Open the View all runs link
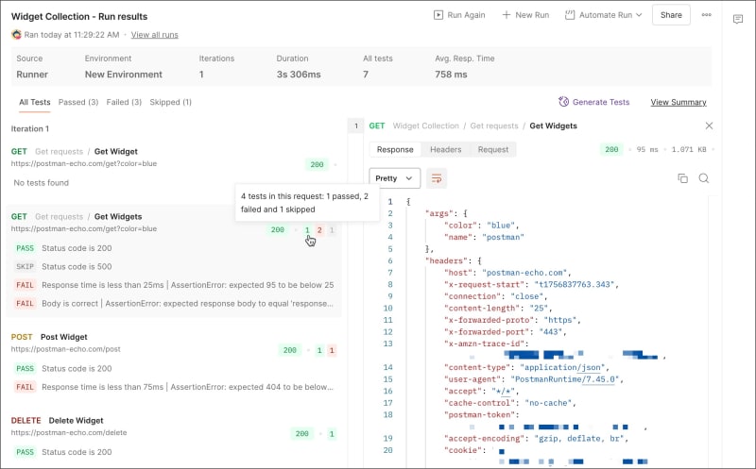 click(154, 35)
